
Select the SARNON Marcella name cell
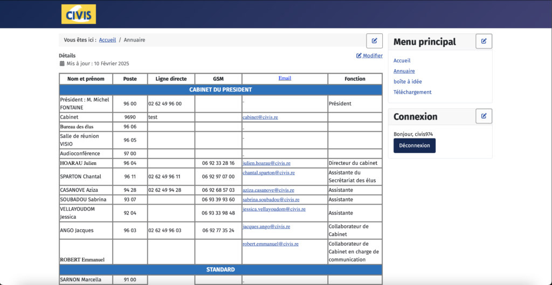coord(86,280)
